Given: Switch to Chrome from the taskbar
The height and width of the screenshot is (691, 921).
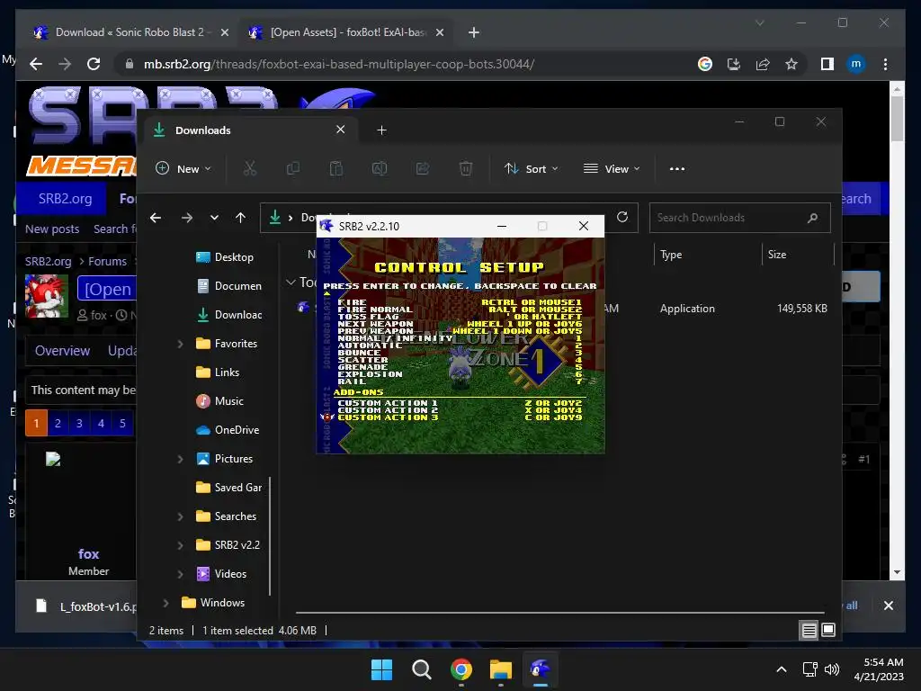Looking at the screenshot, I should coord(461,669).
